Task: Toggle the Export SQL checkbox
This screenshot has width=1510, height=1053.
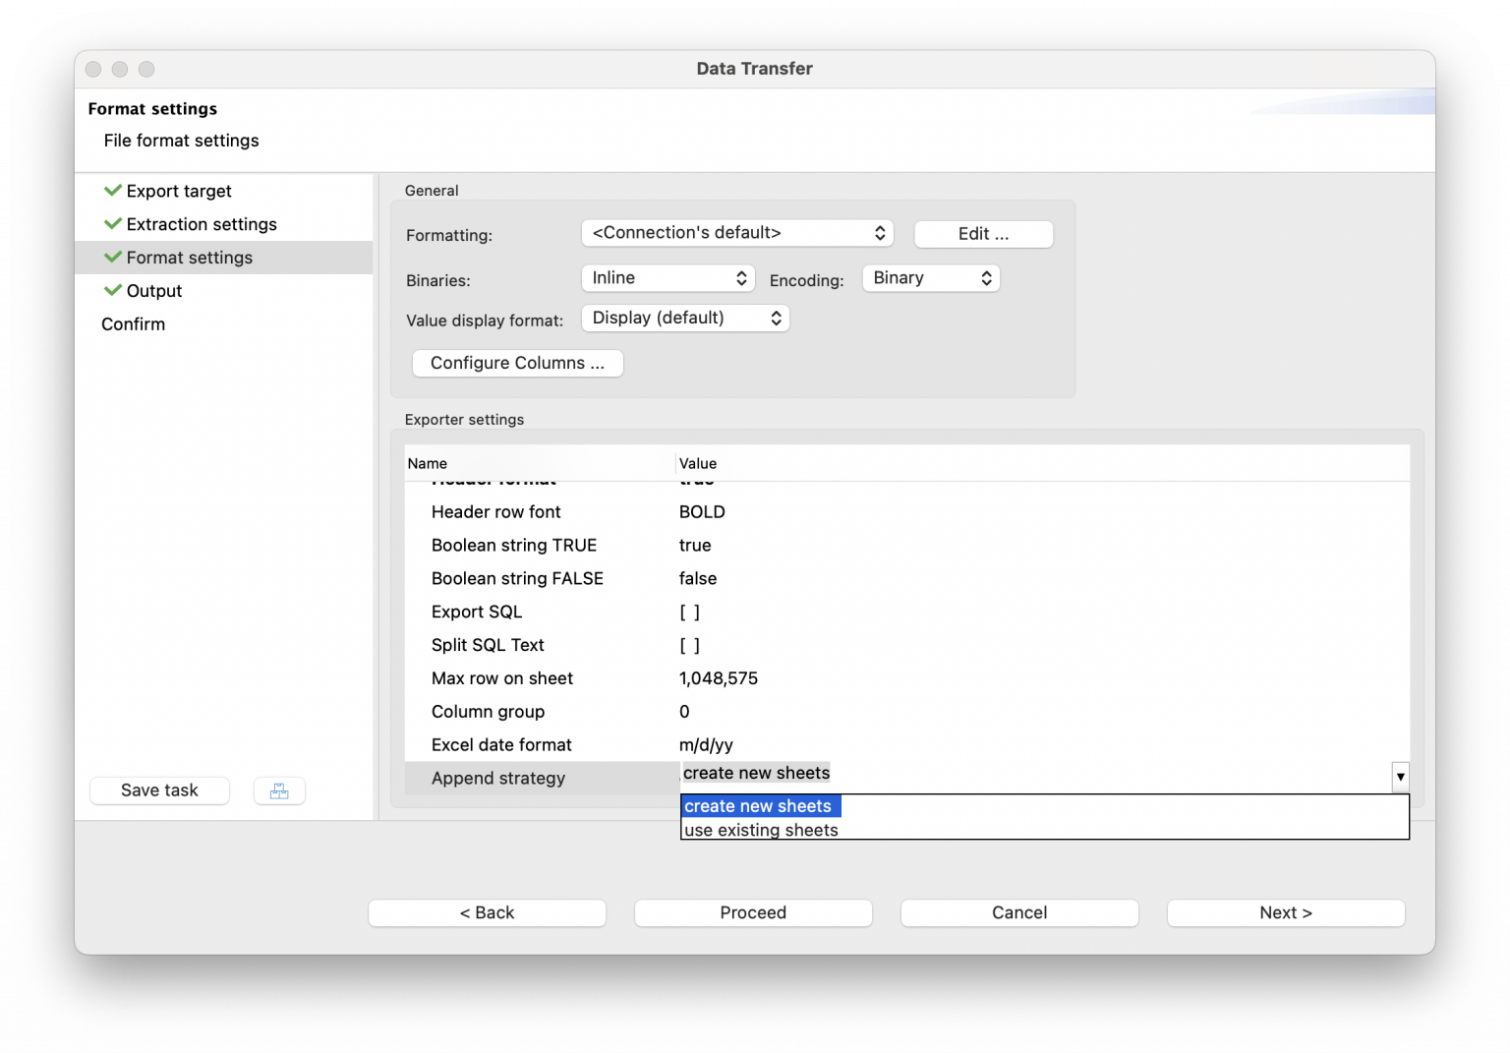Action: click(x=689, y=613)
